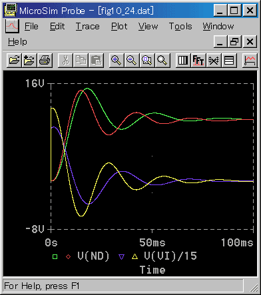Open the Probe document control menu icon
Image resolution: width=261 pixels, height=295 pixels.
[12, 26]
